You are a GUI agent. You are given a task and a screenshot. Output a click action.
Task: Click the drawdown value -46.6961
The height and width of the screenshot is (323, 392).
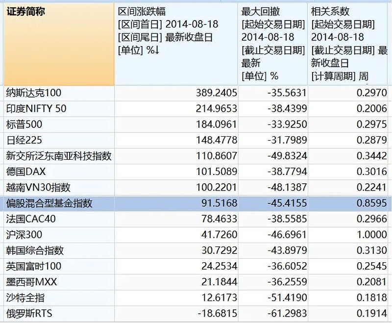pyautogui.click(x=287, y=235)
